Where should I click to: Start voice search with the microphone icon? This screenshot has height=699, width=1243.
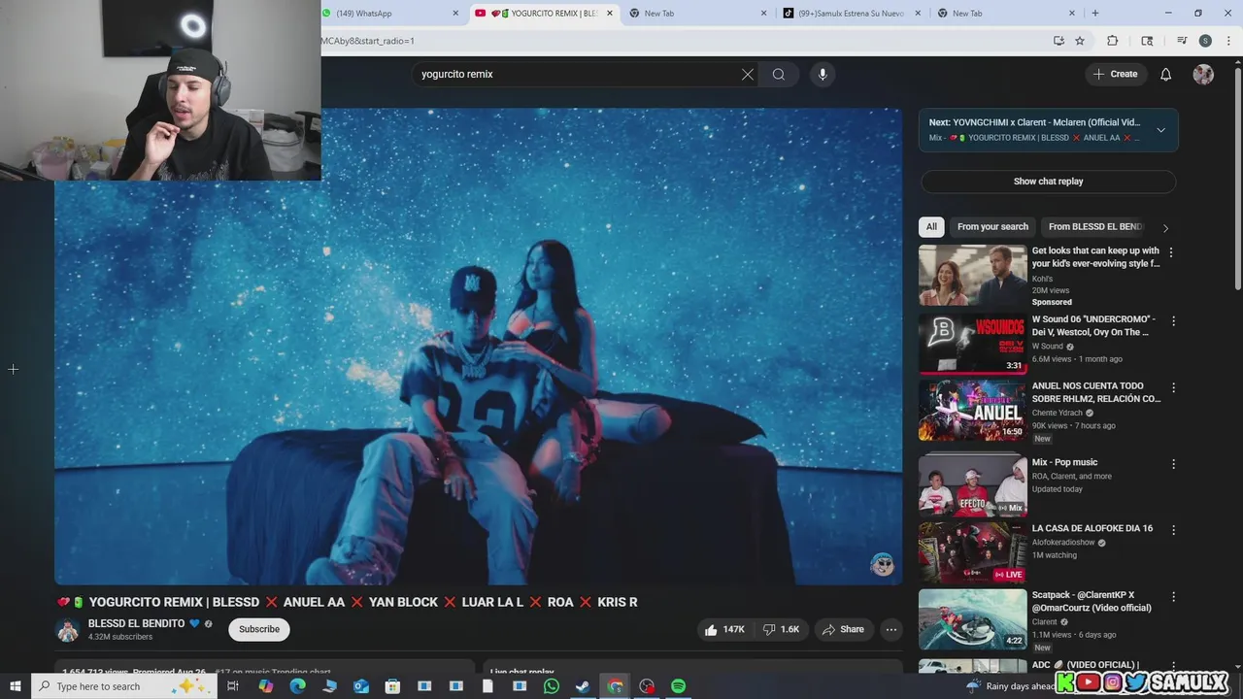823,74
